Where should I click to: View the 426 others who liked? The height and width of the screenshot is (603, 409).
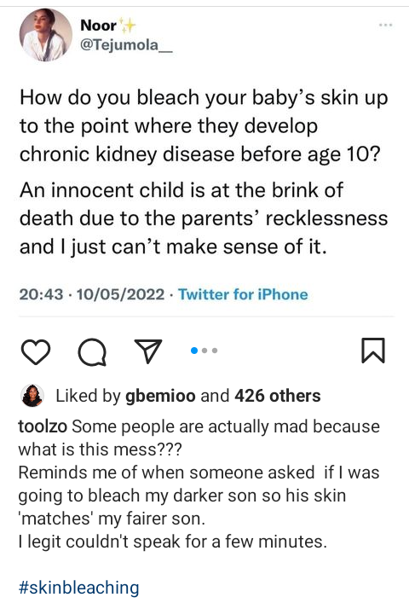pos(277,396)
